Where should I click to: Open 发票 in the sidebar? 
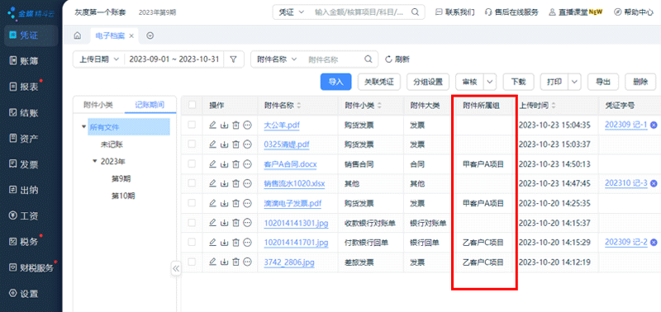(30, 164)
